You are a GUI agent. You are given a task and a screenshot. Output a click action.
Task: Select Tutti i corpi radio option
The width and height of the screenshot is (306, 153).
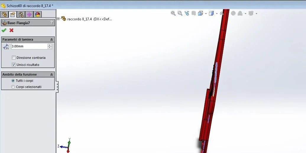pos(13,81)
